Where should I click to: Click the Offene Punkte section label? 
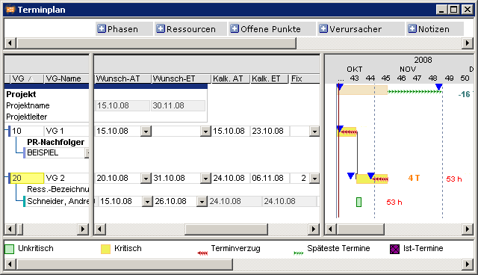click(x=270, y=29)
